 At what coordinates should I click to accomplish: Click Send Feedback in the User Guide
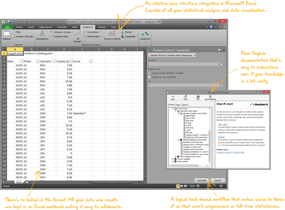(x=210, y=98)
